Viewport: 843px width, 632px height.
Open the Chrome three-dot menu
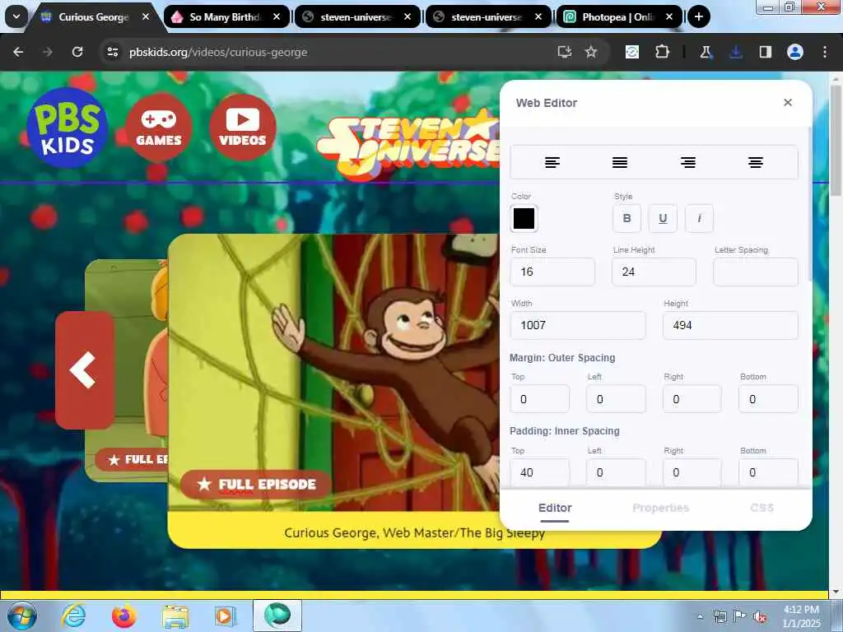(x=825, y=52)
